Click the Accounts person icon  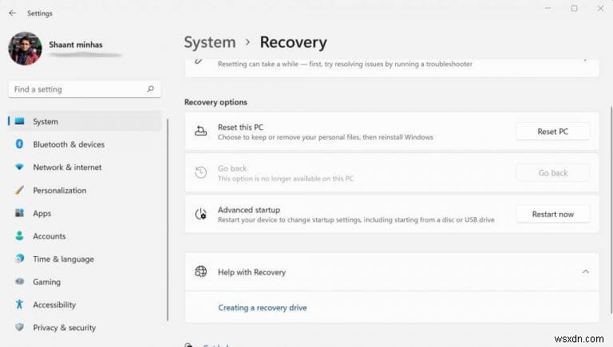click(19, 235)
